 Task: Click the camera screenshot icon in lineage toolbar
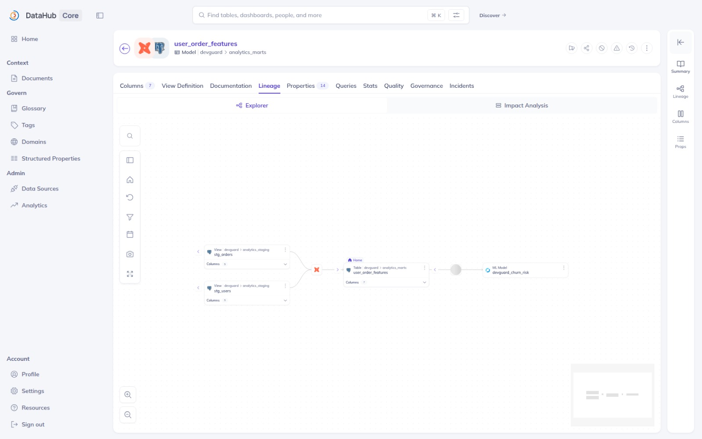click(x=130, y=254)
